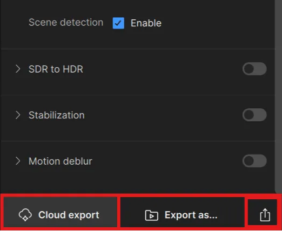
Task: Select the Motion deblur row label
Action: click(x=61, y=161)
